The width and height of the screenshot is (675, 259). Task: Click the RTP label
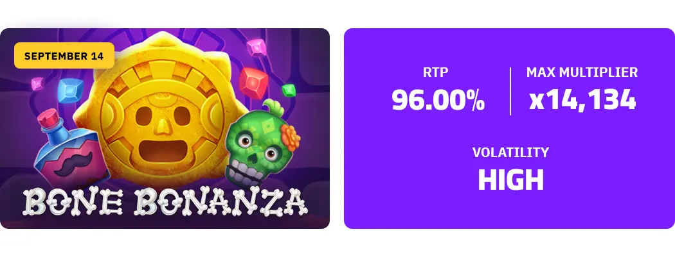436,72
